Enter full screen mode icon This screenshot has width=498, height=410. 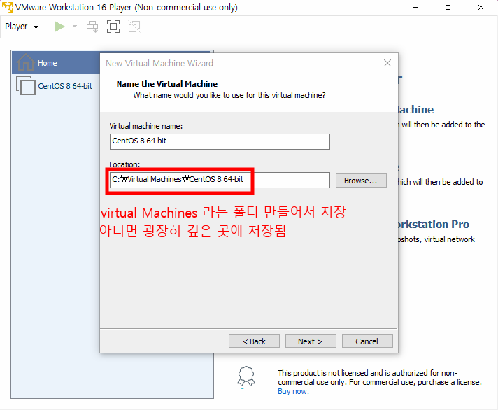pos(113,27)
